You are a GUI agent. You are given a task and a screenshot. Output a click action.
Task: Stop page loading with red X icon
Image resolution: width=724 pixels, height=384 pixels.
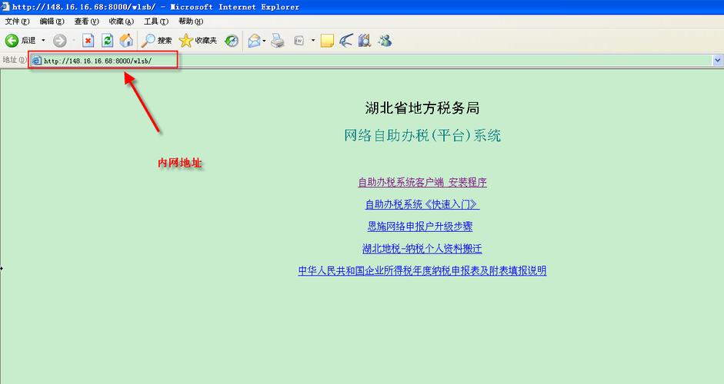[88, 41]
